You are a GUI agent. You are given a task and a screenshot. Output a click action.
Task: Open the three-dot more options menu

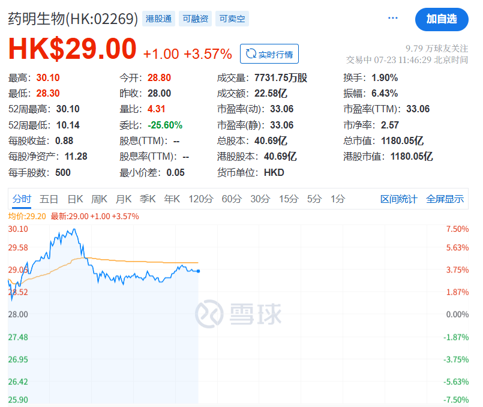coord(392,18)
